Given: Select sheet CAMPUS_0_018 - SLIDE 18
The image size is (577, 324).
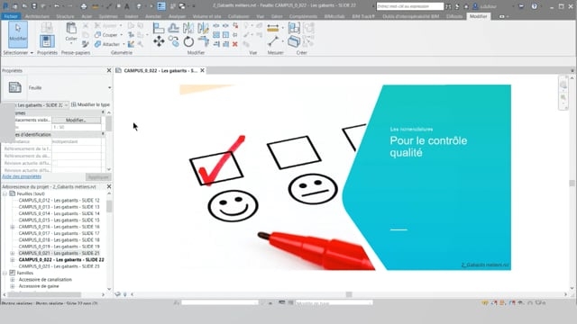Looking at the screenshot, I should [59, 240].
